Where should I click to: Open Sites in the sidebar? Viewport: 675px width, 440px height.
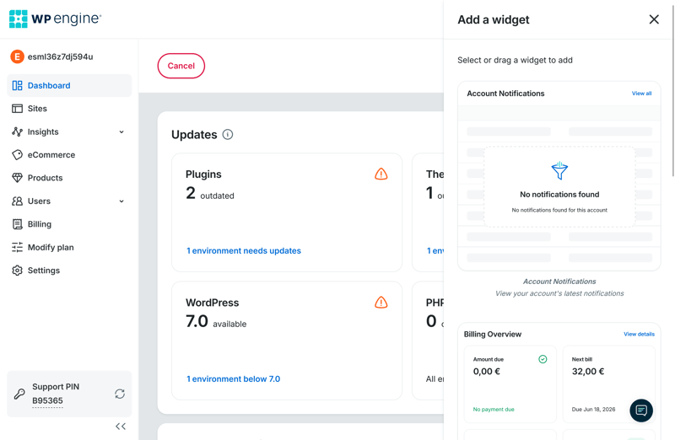coord(69,109)
